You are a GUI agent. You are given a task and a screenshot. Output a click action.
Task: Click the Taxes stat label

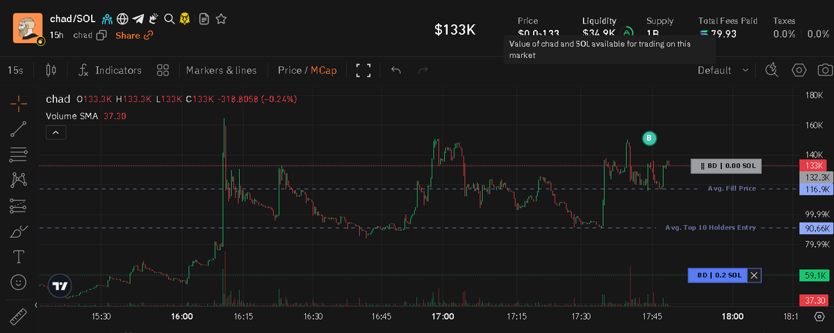click(x=784, y=21)
